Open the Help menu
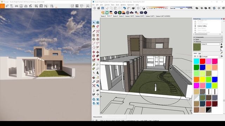The width and height of the screenshot is (225, 126). tap(137, 5)
